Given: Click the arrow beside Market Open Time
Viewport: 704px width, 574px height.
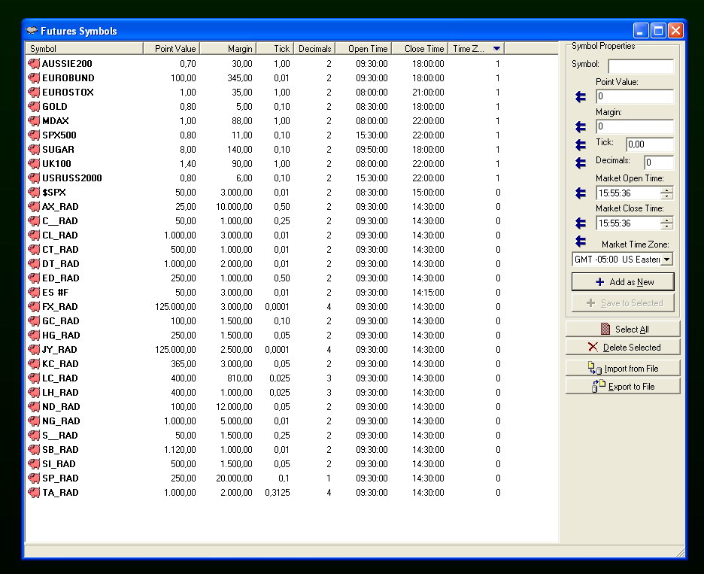Looking at the screenshot, I should pos(581,193).
